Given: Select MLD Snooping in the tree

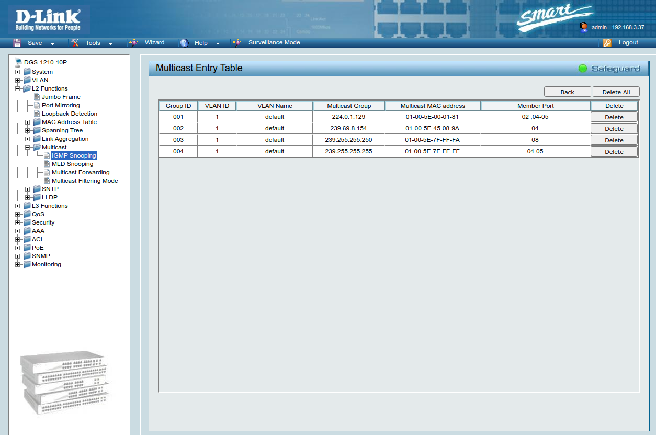Looking at the screenshot, I should pos(72,164).
